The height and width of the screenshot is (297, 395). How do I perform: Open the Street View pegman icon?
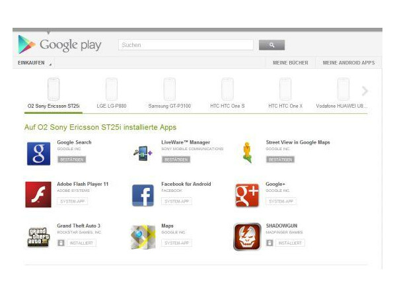pos(247,153)
